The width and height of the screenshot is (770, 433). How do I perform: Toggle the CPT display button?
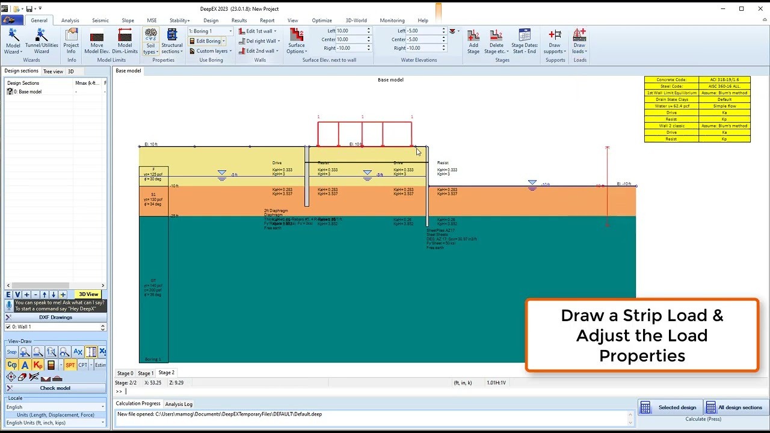click(82, 365)
